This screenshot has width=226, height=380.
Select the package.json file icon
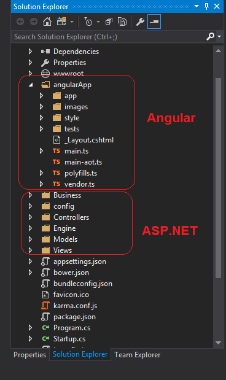45,317
